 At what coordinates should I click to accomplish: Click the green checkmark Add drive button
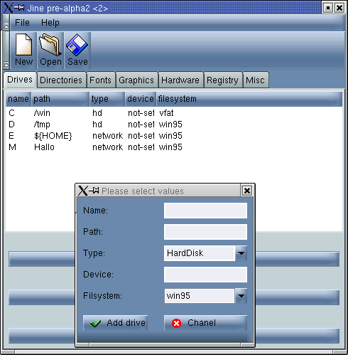pyautogui.click(x=116, y=322)
